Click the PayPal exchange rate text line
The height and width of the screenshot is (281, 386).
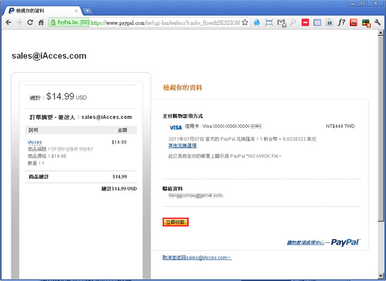click(x=242, y=139)
